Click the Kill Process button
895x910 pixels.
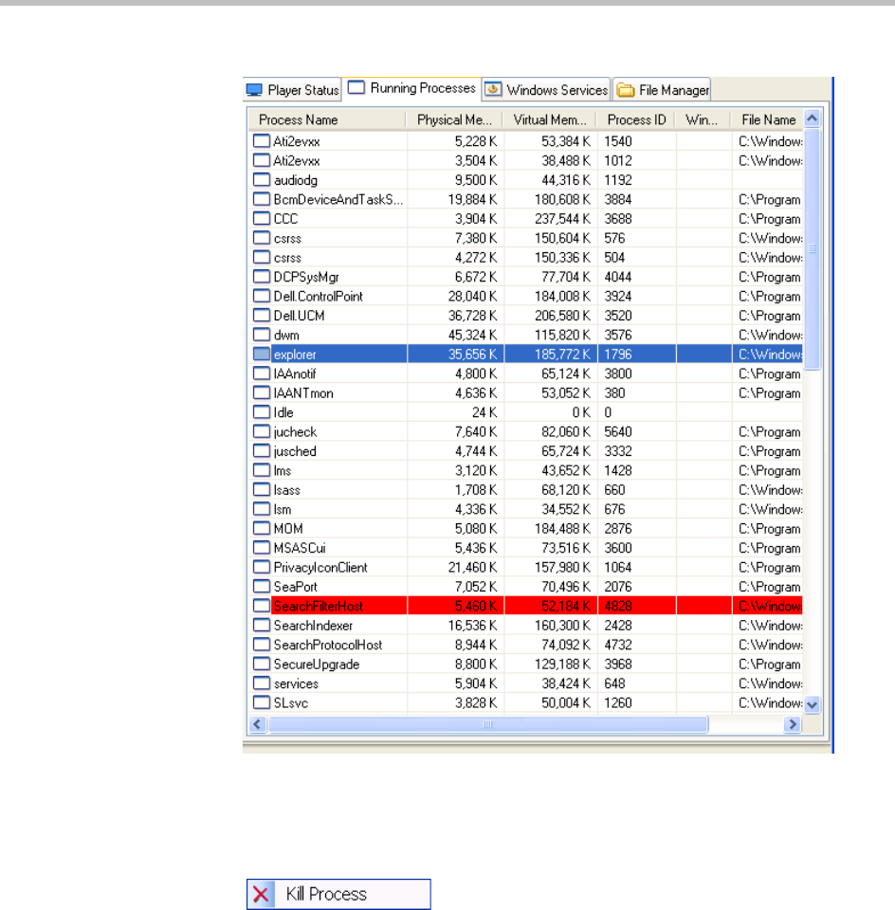pos(339,894)
